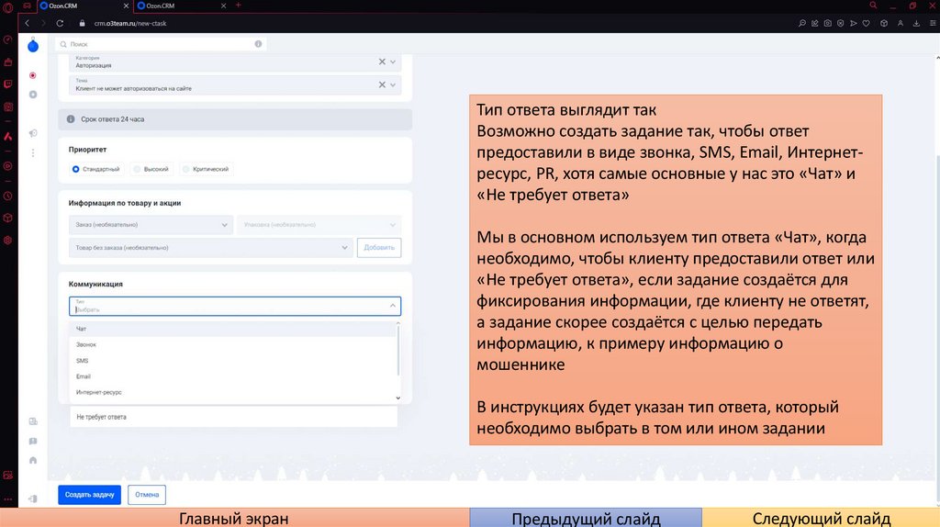The height and width of the screenshot is (527, 940).
Task: Click the dropdown list scrollbar down arrow
Action: coord(398,398)
